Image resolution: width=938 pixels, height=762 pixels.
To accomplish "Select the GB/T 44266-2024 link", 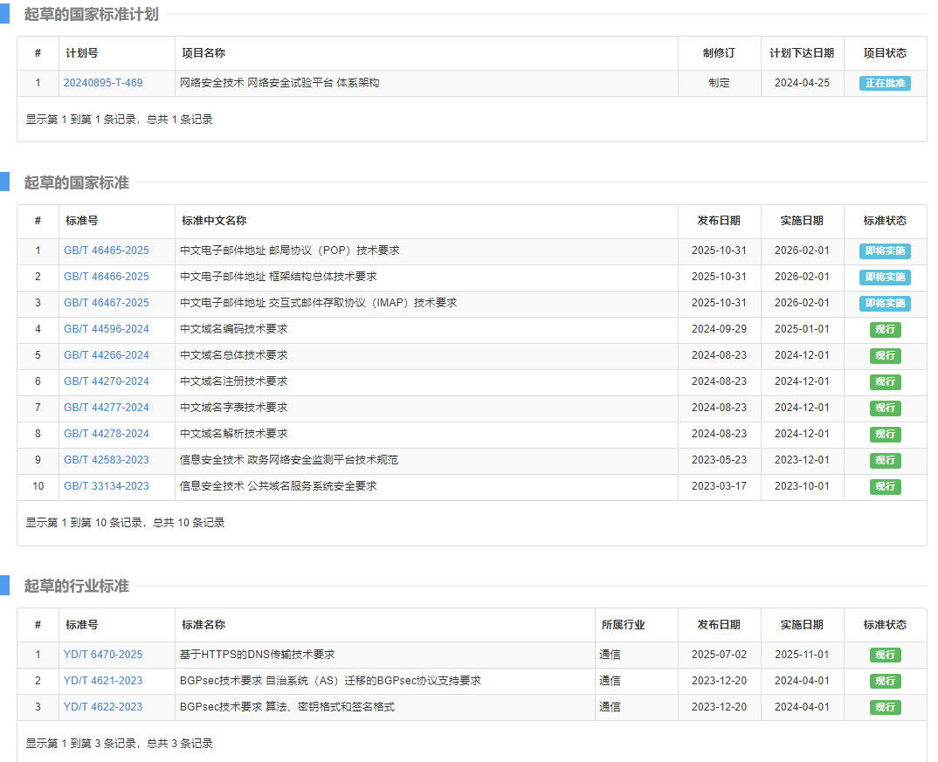I will pyautogui.click(x=106, y=355).
